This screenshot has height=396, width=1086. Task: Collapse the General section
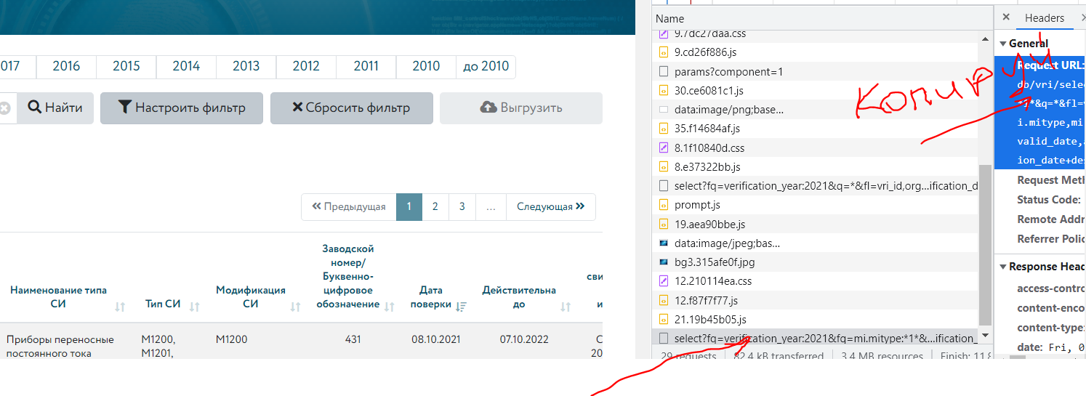click(1004, 44)
